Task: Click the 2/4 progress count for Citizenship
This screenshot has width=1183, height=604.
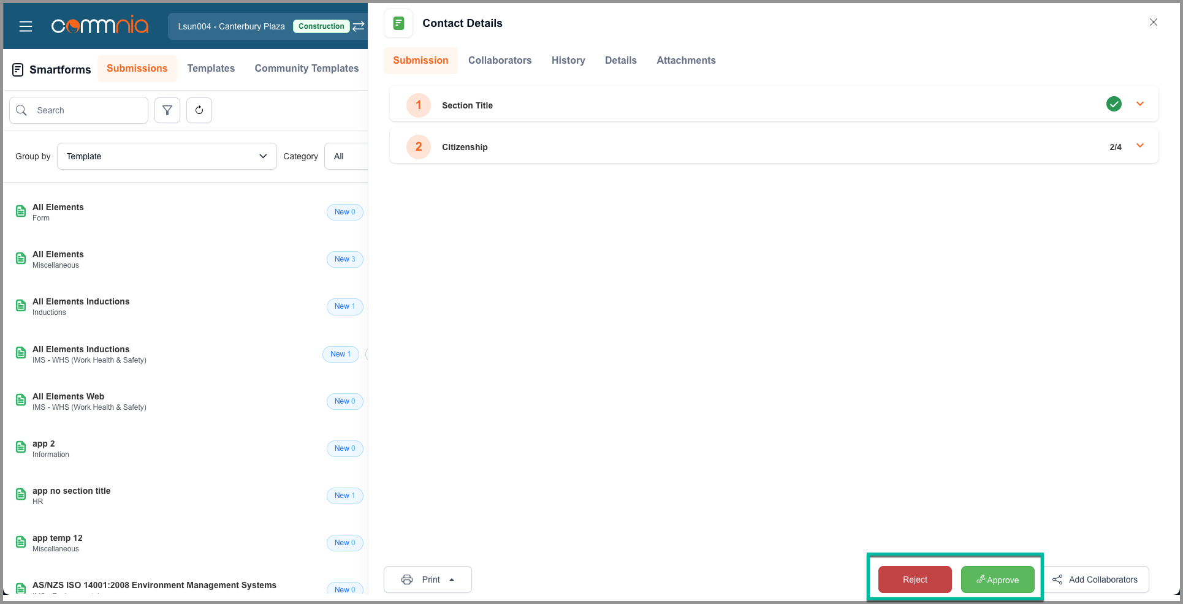Action: pyautogui.click(x=1116, y=147)
